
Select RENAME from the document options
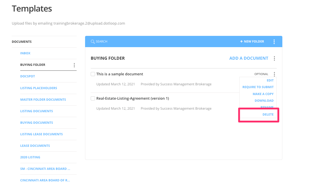coord(267,107)
